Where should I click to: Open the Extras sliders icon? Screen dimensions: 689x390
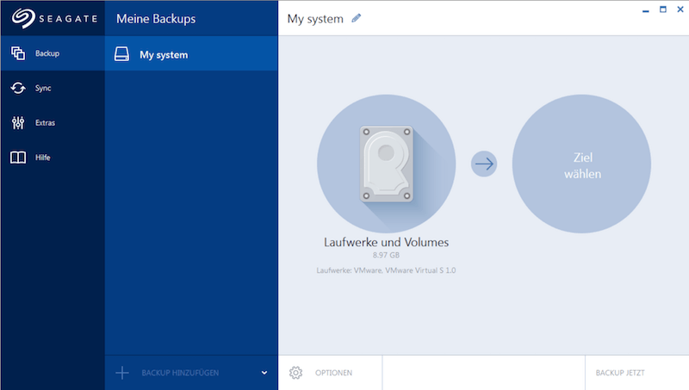tap(17, 122)
